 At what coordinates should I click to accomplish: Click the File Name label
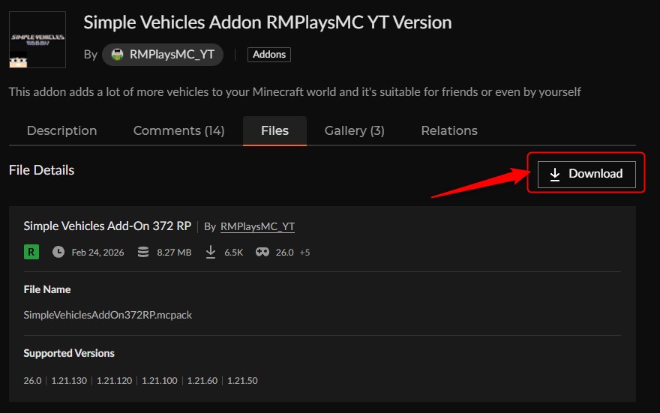point(47,289)
